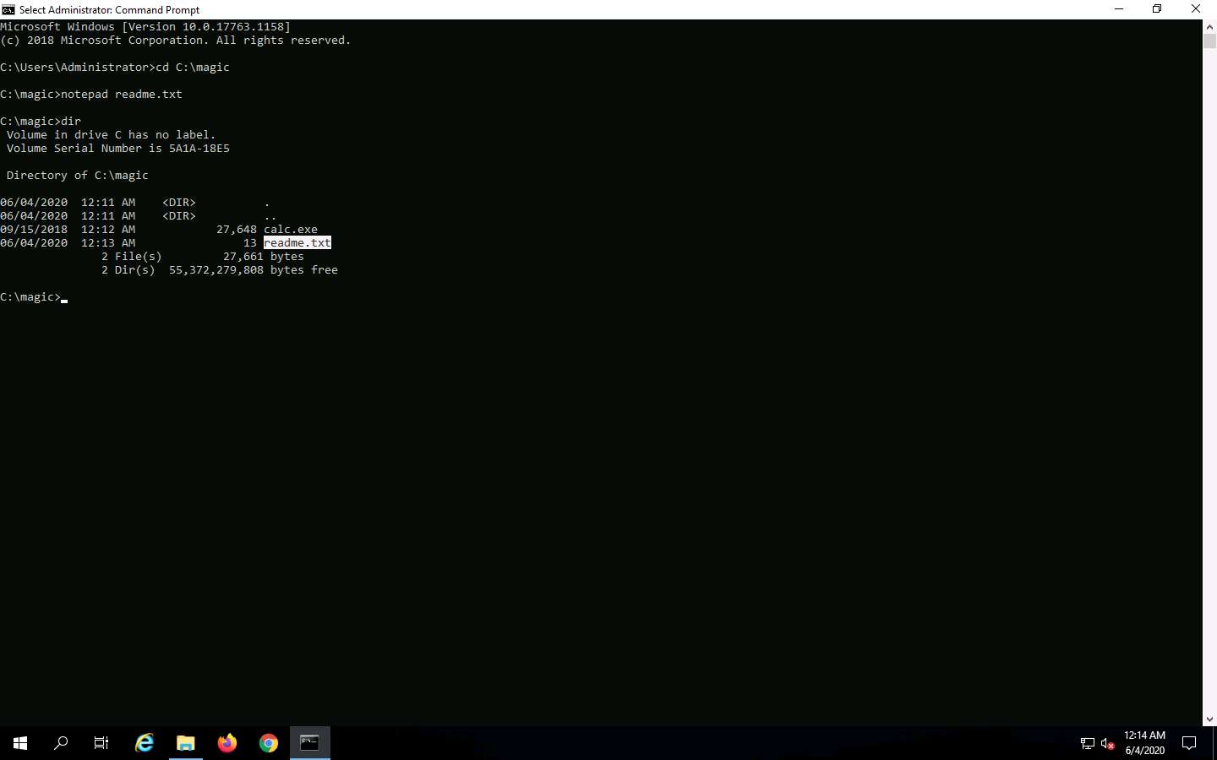This screenshot has height=760, width=1217.
Task: Click '55,372,279,808 bytes free' text
Action: [254, 269]
